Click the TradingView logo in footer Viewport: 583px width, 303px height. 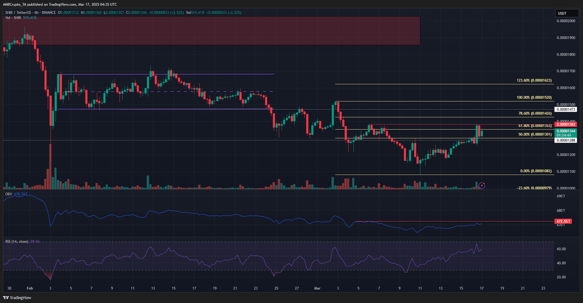(x=17, y=298)
